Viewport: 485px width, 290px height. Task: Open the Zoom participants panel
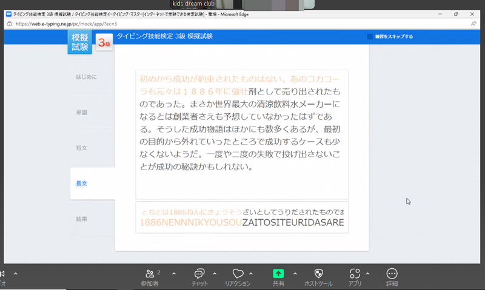coord(150,278)
